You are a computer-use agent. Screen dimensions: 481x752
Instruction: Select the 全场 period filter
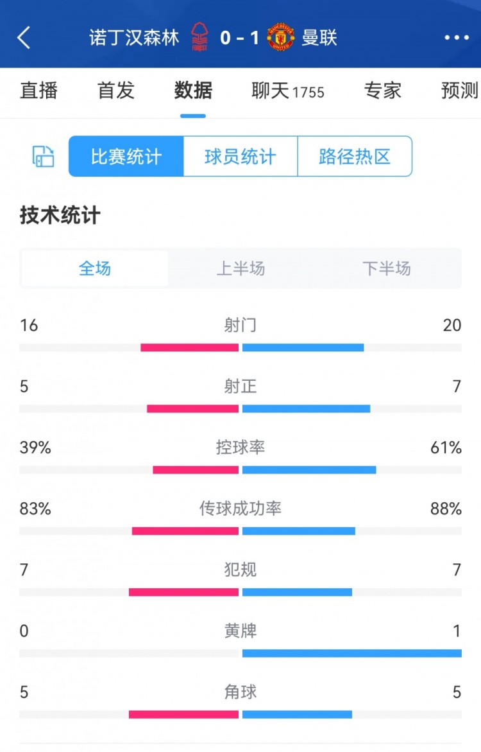pyautogui.click(x=95, y=268)
